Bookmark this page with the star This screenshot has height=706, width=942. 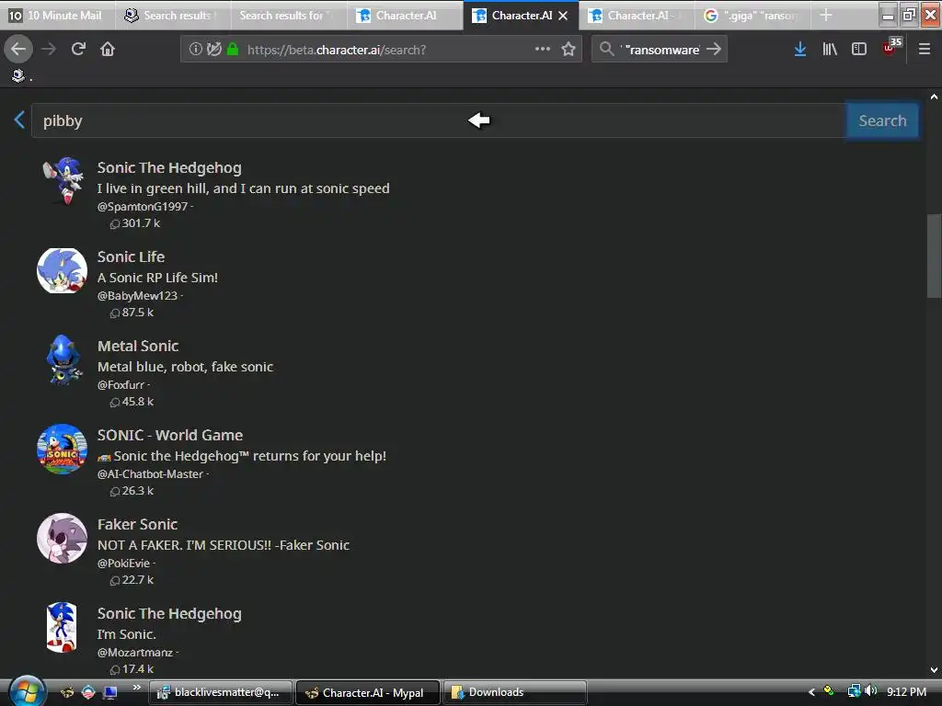[569, 49]
